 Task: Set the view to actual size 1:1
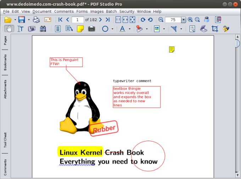118,20
